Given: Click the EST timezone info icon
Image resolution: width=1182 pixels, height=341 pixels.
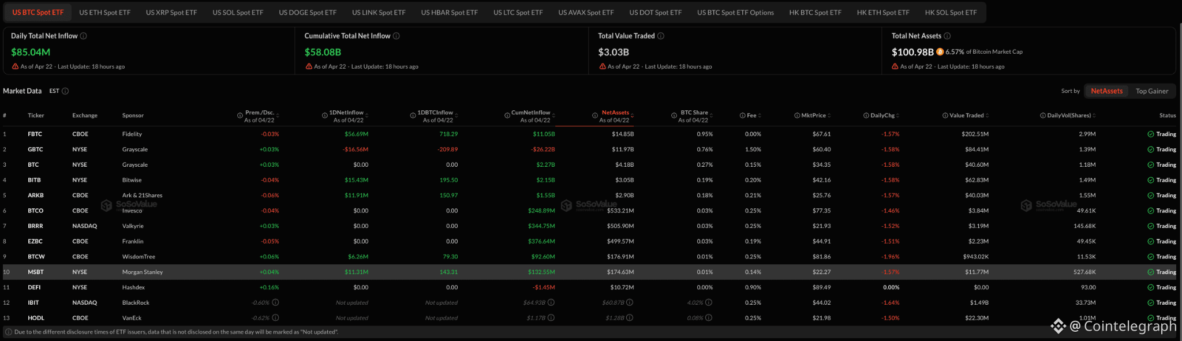Looking at the screenshot, I should 65,91.
